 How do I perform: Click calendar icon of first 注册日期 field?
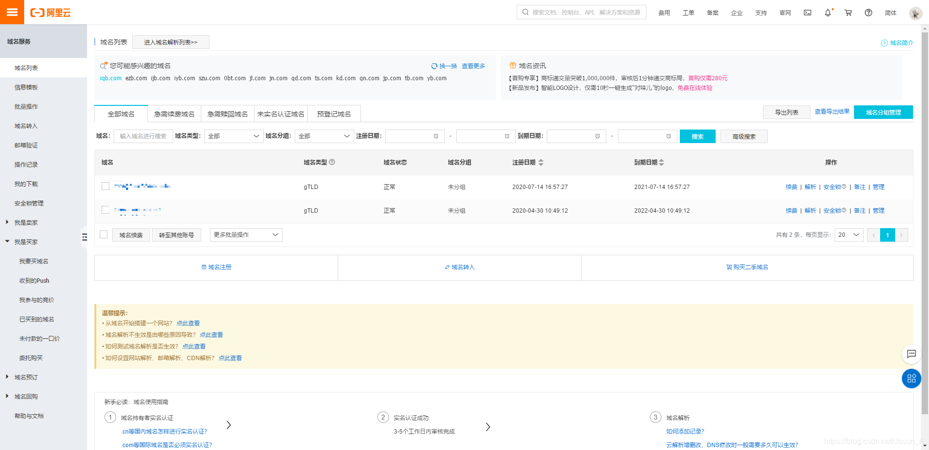click(436, 136)
